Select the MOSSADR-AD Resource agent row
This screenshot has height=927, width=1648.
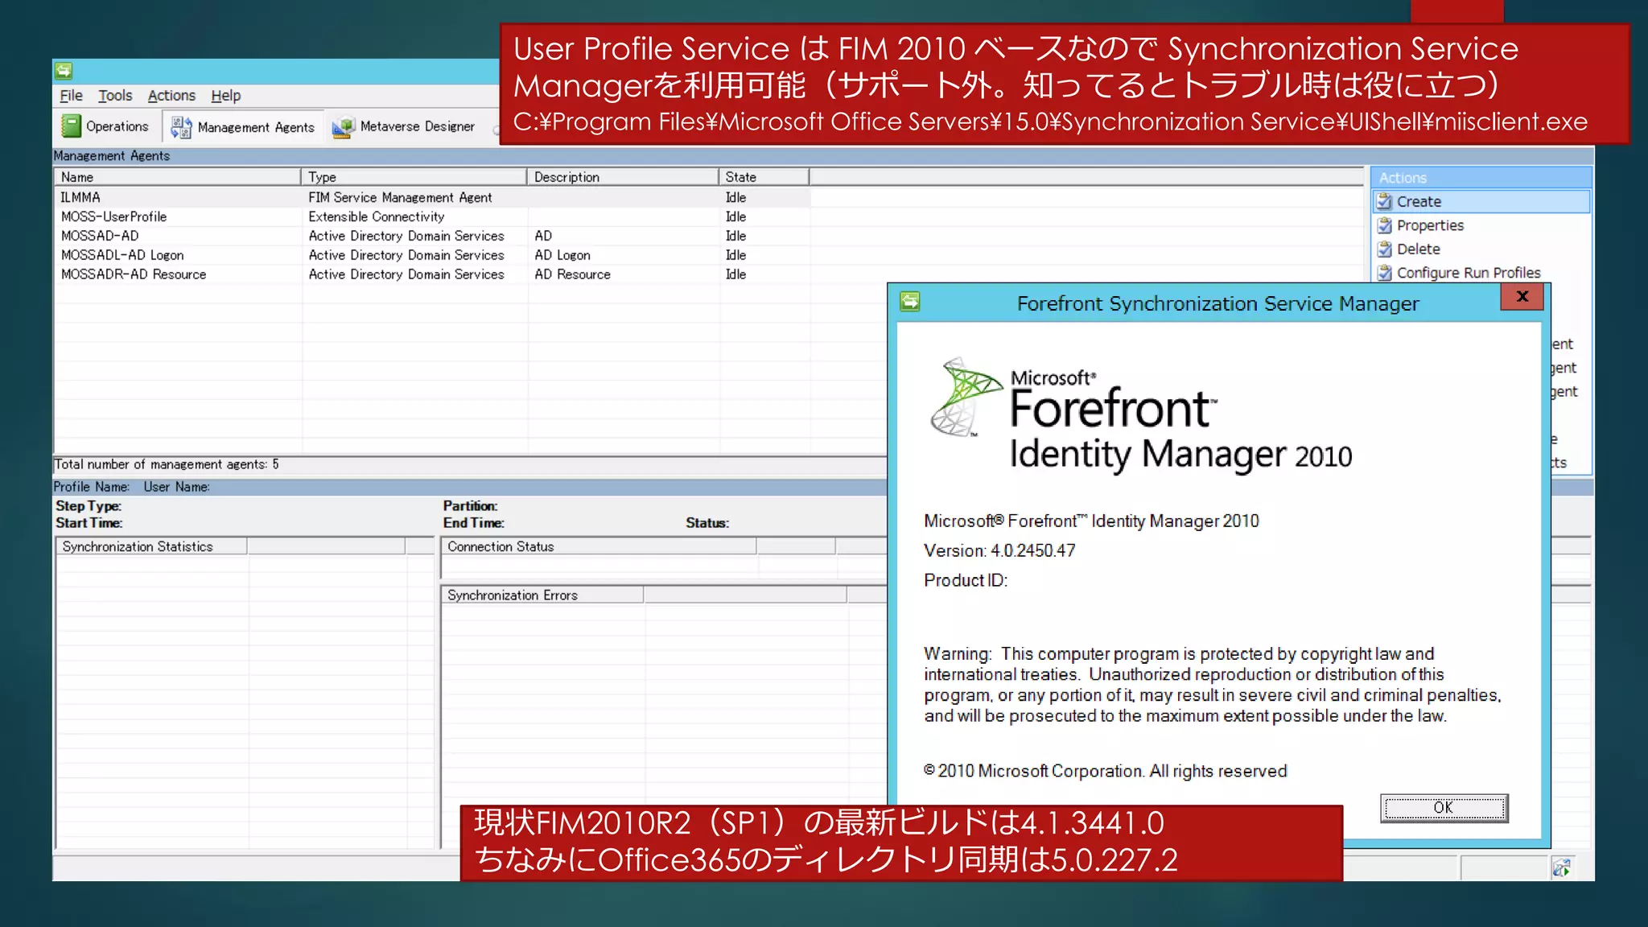[x=433, y=274]
